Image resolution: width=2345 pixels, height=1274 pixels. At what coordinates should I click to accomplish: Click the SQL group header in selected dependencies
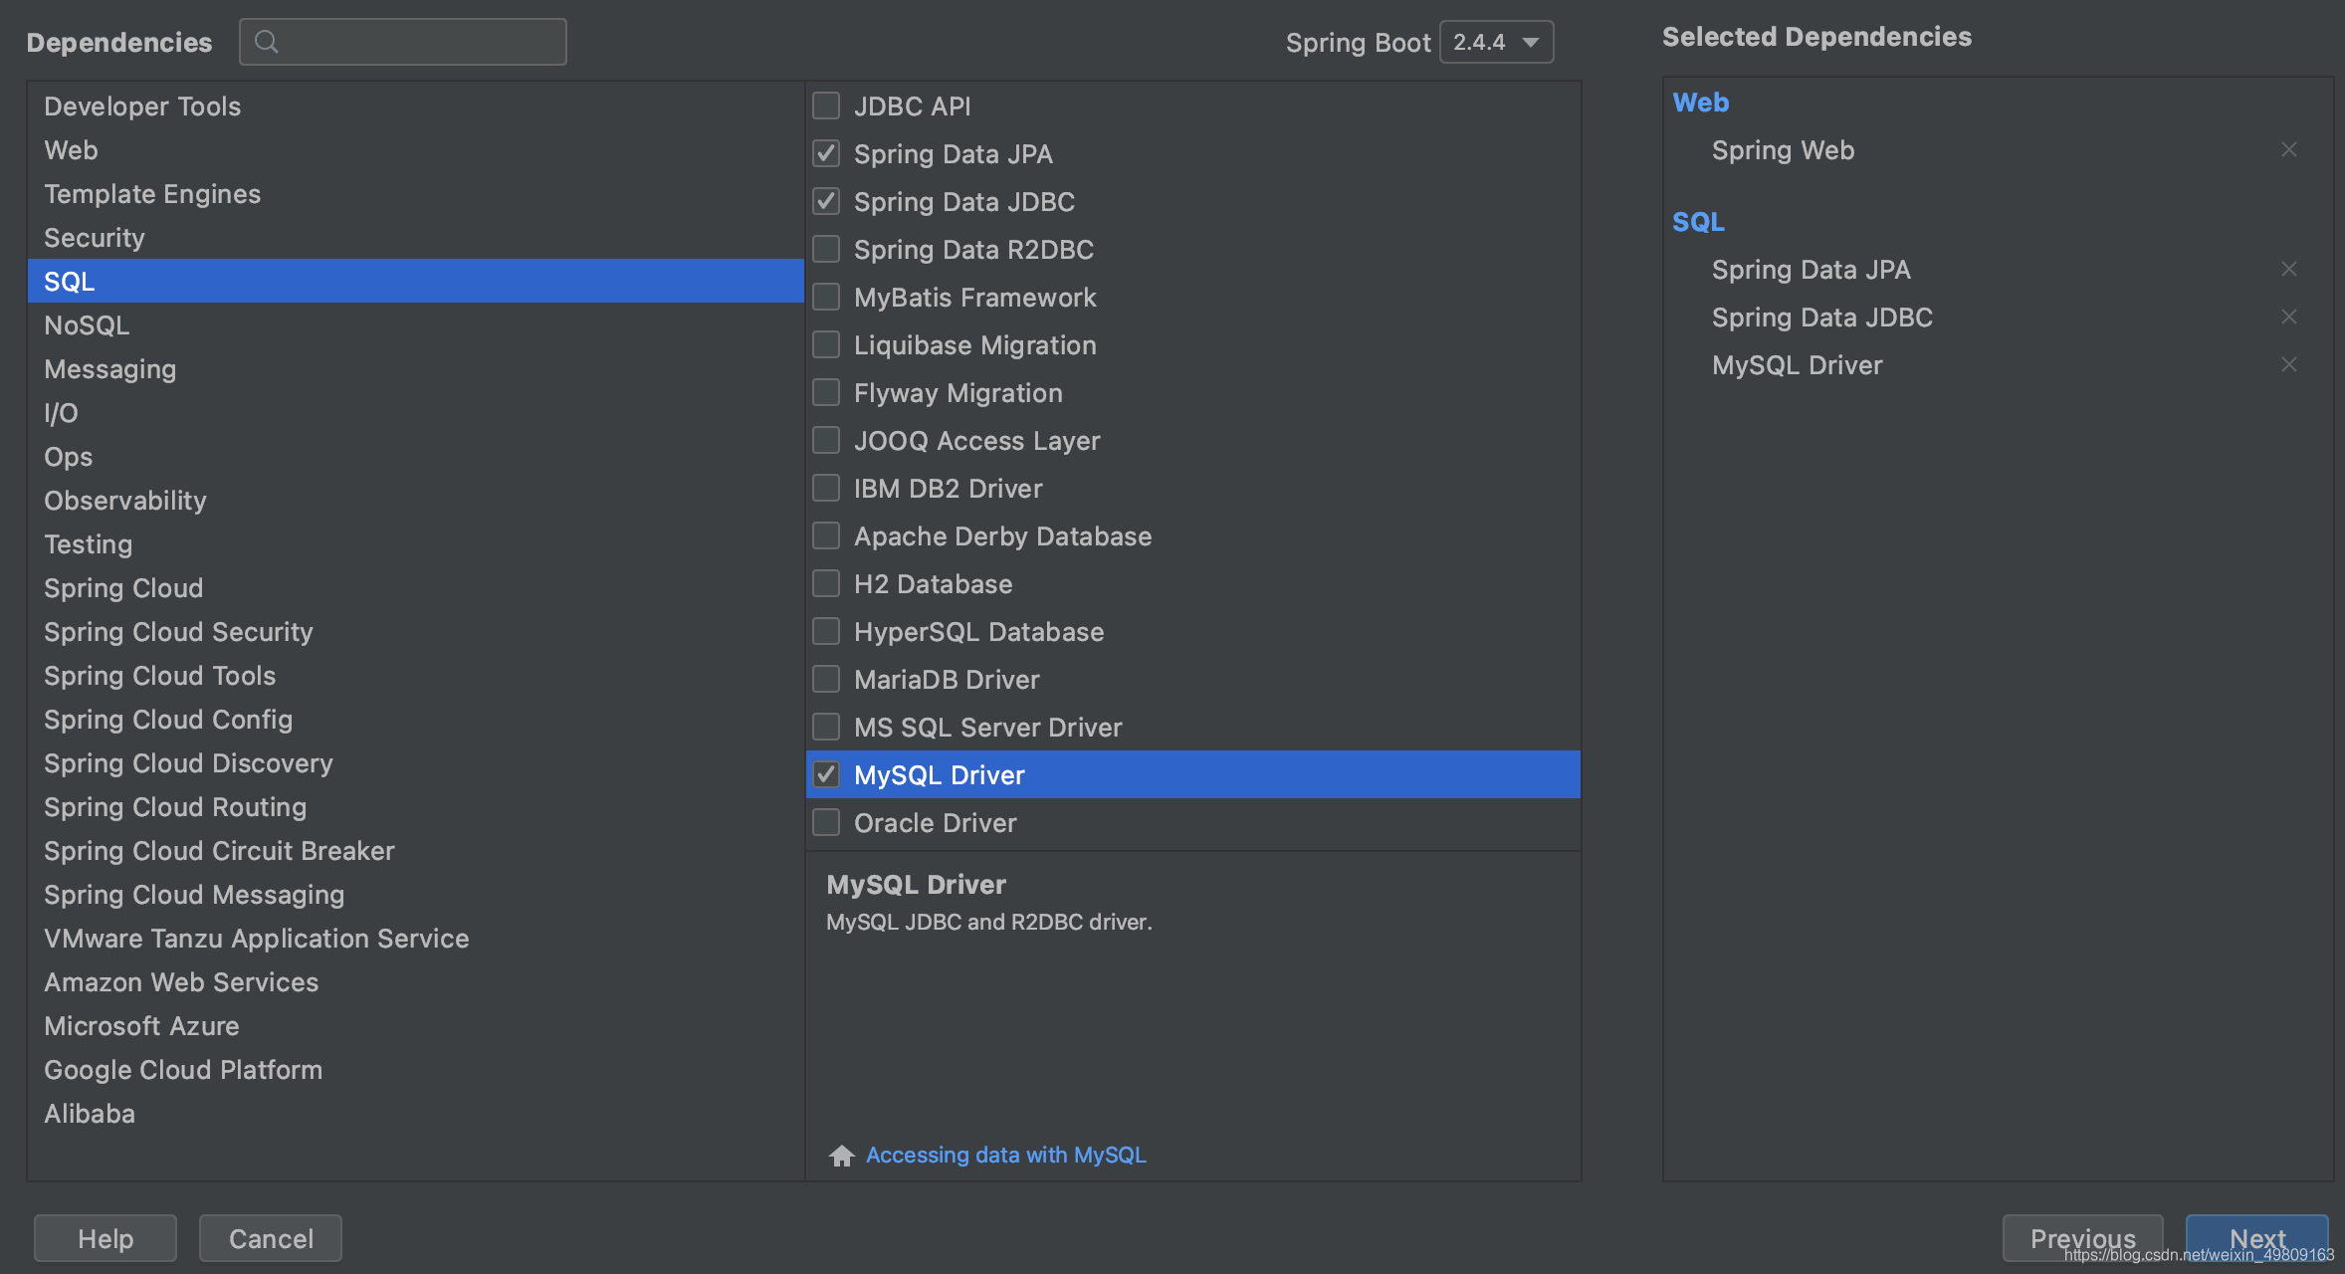tap(1698, 221)
